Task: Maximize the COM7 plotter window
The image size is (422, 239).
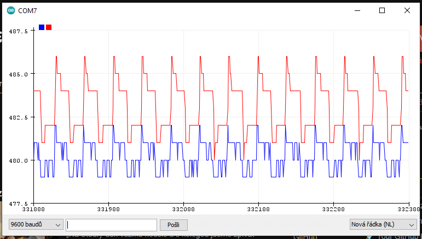Action: click(382, 10)
